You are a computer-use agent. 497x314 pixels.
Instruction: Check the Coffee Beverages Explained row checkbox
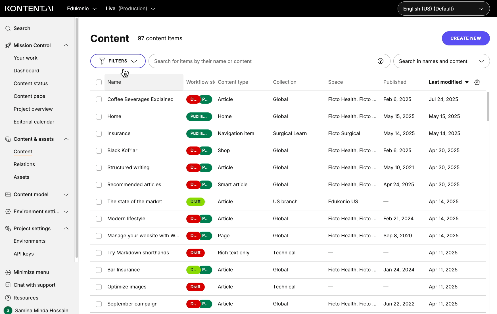click(99, 99)
